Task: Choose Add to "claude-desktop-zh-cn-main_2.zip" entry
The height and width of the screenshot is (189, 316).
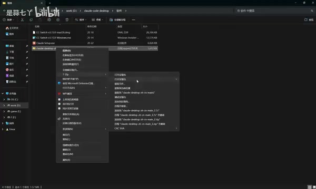Action: point(144,120)
